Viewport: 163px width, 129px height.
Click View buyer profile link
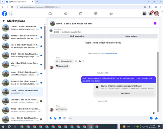(x=111, y=53)
